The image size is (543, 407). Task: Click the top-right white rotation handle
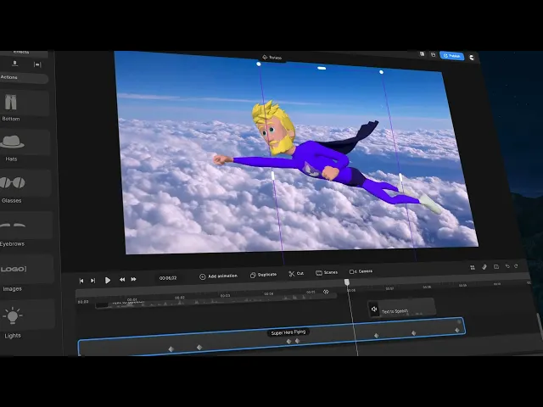coord(381,72)
